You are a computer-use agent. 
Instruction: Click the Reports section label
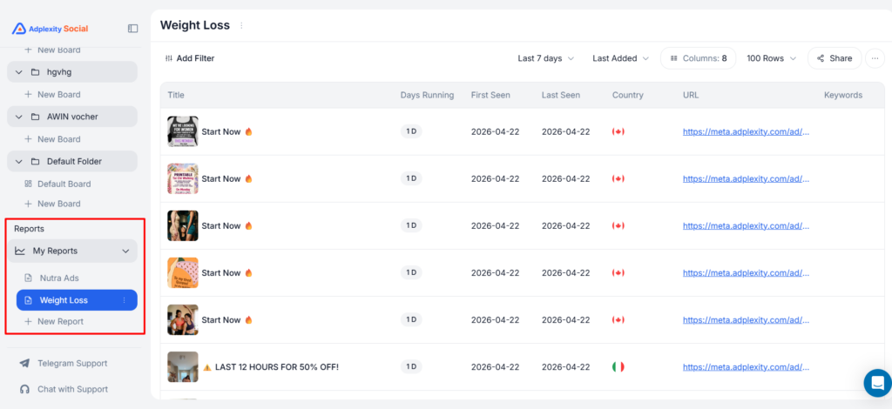point(29,228)
